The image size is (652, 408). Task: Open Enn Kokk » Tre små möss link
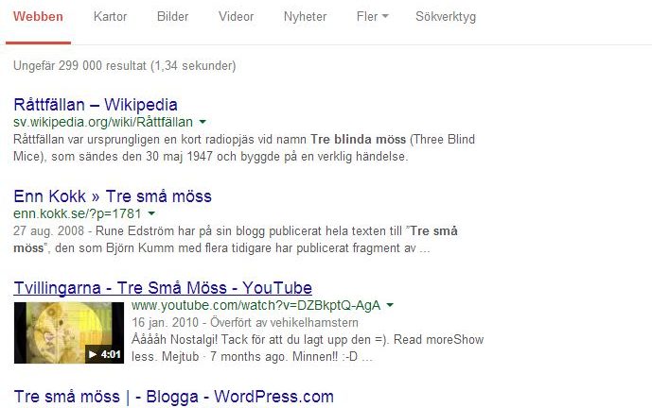pyautogui.click(x=113, y=196)
